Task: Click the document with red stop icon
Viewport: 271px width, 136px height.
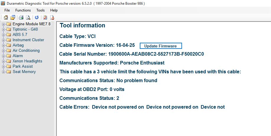Action: [x=52, y=17]
